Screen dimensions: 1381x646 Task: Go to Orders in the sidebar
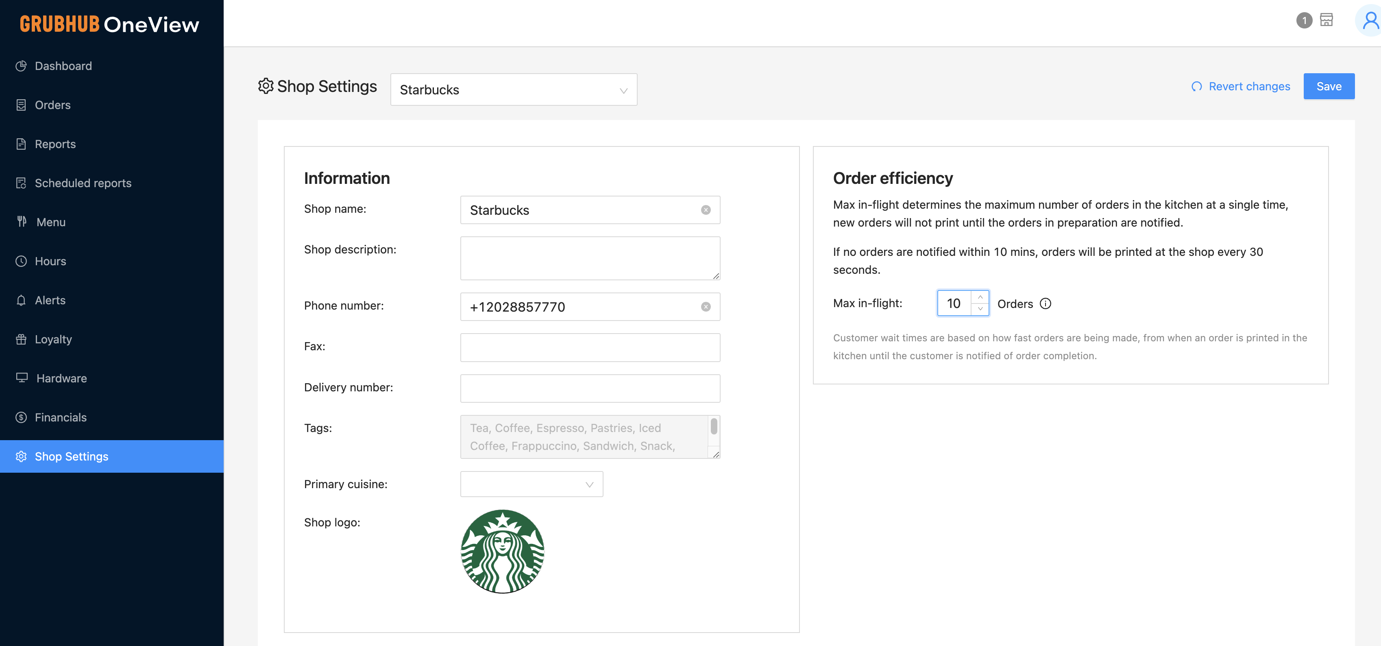tap(111, 105)
